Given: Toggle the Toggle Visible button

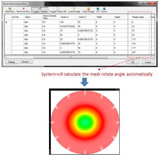Looking at the screenshot, I should coord(40,10).
